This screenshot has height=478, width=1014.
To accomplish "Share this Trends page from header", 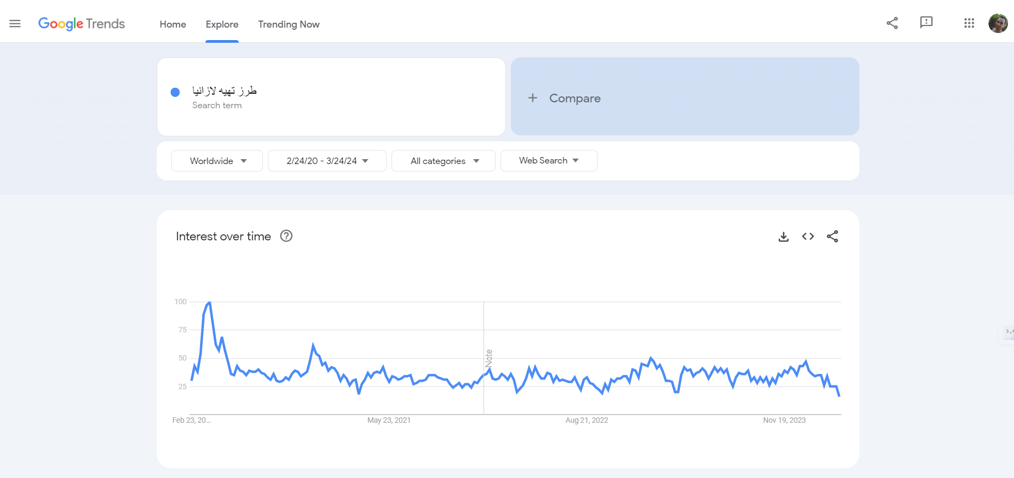I will pyautogui.click(x=892, y=23).
